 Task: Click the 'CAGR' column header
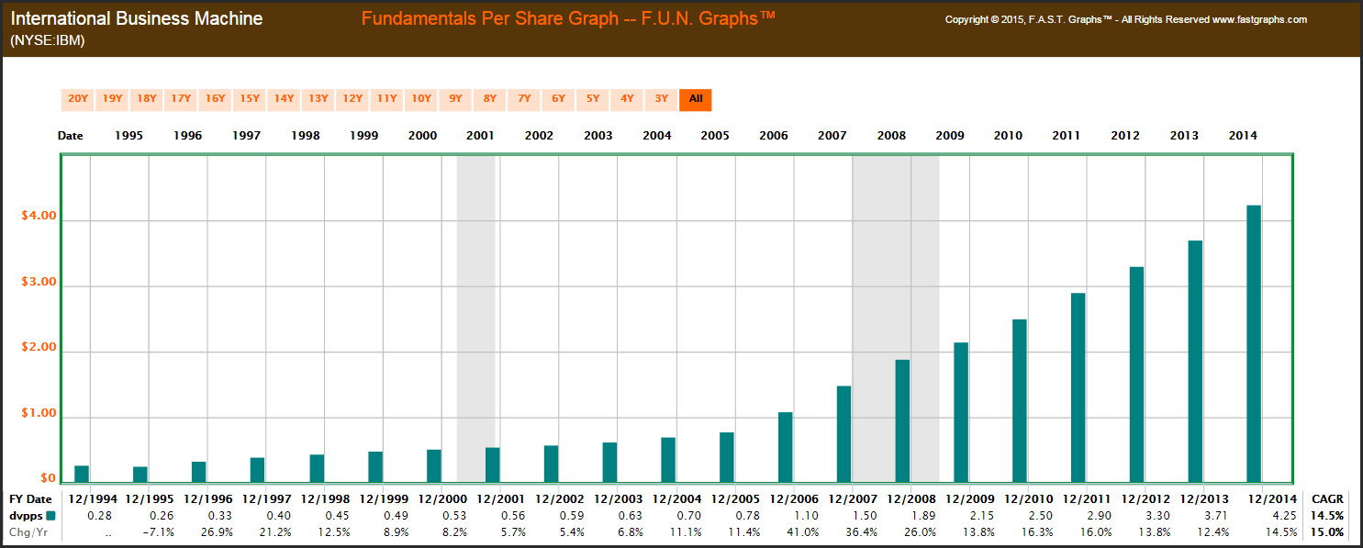click(x=1327, y=498)
